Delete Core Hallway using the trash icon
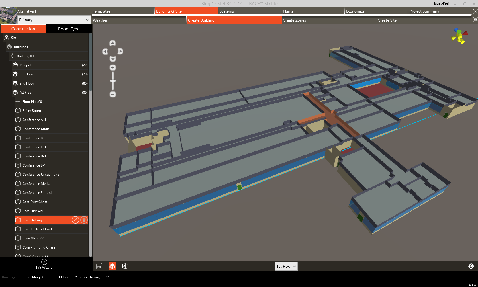The width and height of the screenshot is (478, 287). click(x=84, y=220)
